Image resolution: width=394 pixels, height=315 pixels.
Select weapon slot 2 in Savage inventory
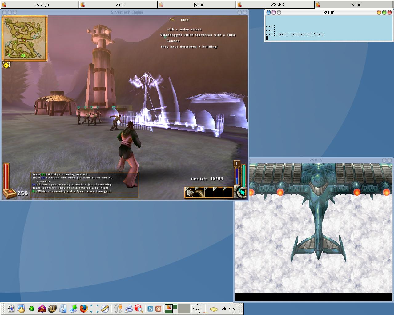(x=200, y=192)
